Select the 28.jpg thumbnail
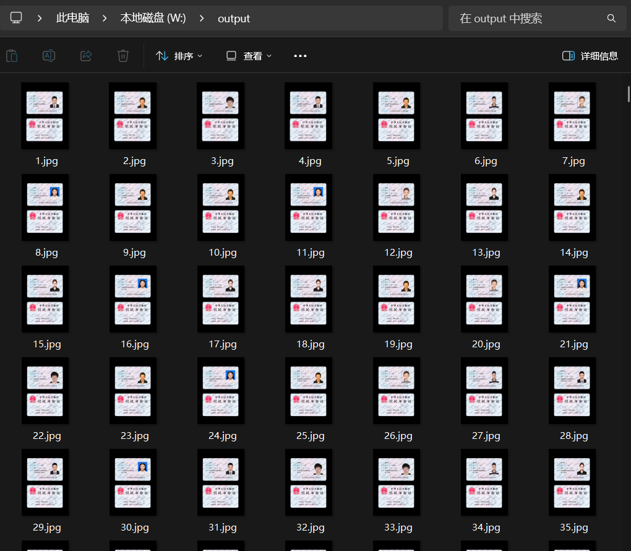Viewport: 631px width, 551px height. (572, 391)
